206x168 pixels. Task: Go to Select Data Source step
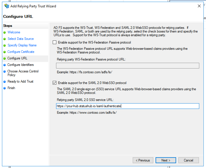(x=21, y=39)
